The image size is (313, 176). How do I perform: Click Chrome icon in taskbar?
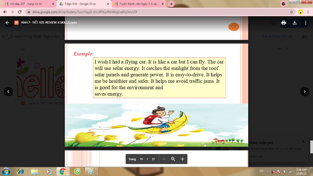[x=63, y=172]
